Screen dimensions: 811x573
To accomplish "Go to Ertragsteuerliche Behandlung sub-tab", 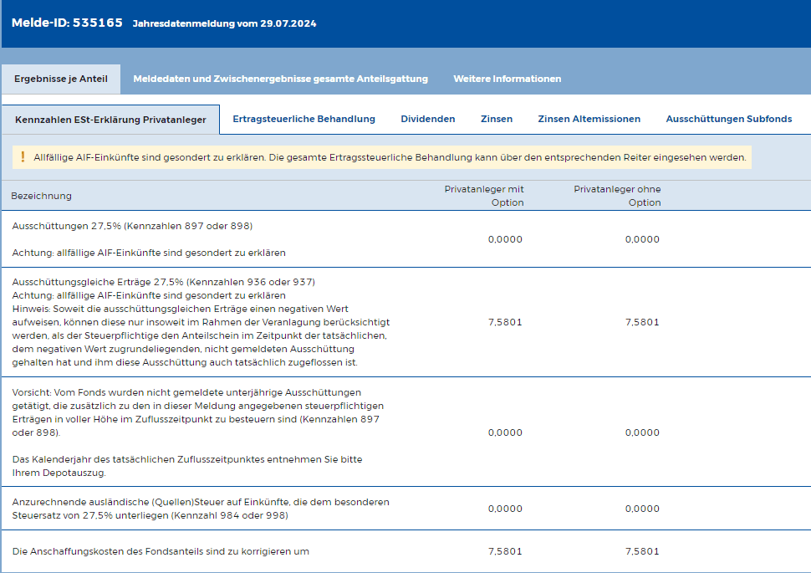I will pos(303,119).
